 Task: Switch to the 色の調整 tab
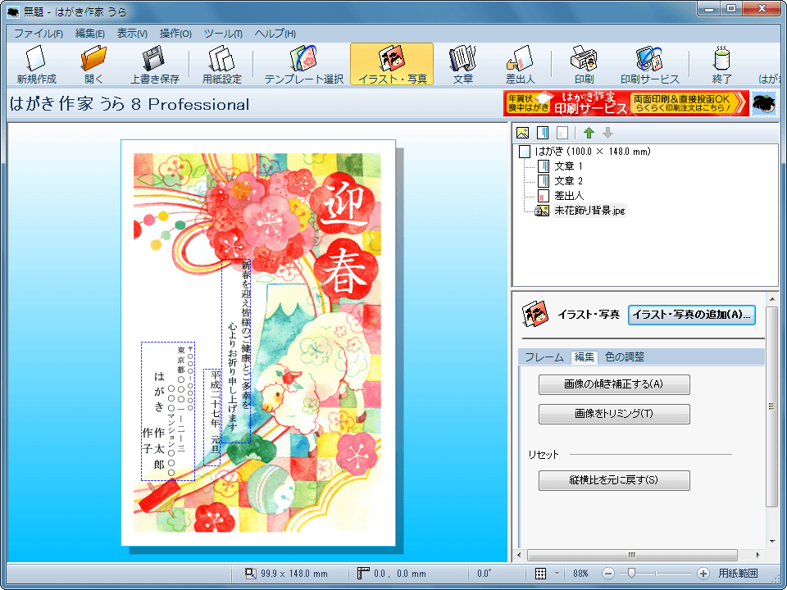(625, 357)
